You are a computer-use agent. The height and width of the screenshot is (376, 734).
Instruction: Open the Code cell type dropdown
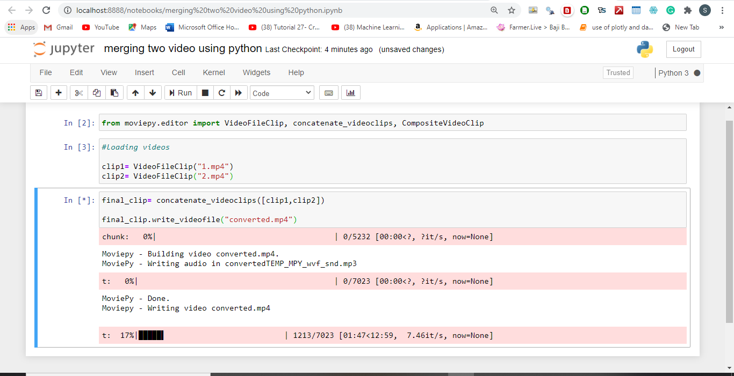coord(282,92)
